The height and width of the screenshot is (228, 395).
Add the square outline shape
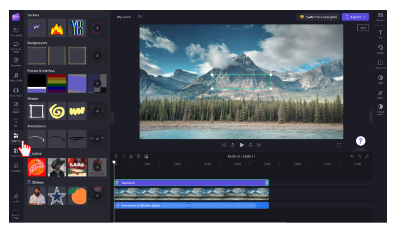pyautogui.click(x=36, y=111)
